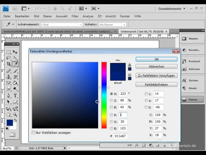206x155 pixels.
Task: Swap foreground and background colors
Action: (x=15, y=120)
